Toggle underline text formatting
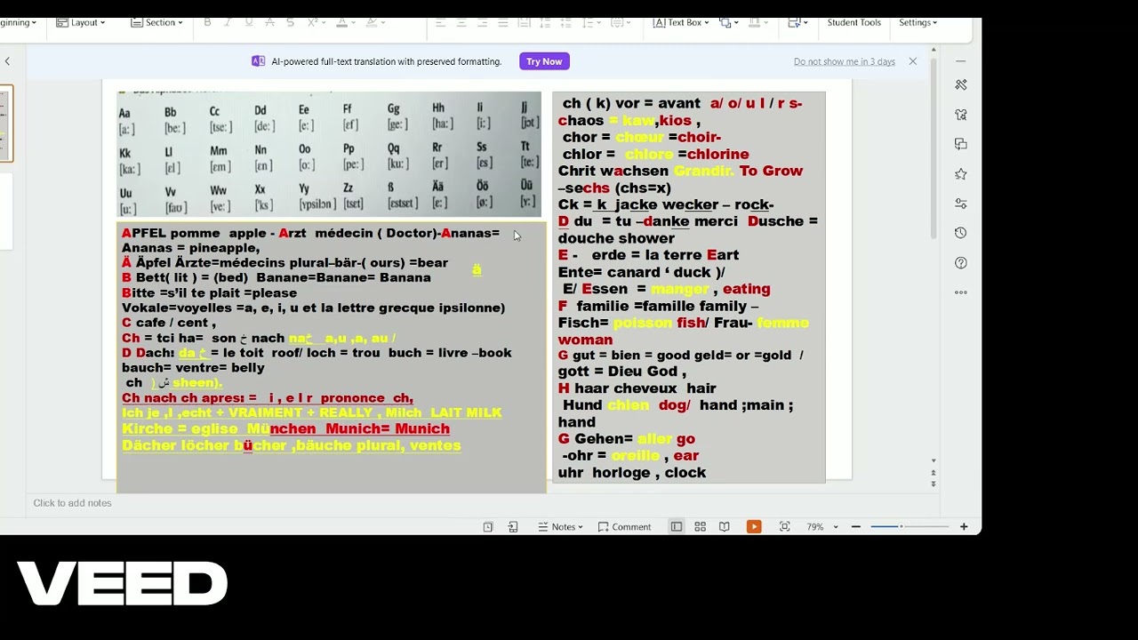This screenshot has width=1138, height=640. (248, 22)
